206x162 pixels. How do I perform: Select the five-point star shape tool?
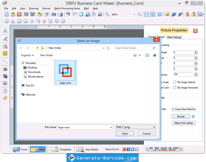point(44,21)
